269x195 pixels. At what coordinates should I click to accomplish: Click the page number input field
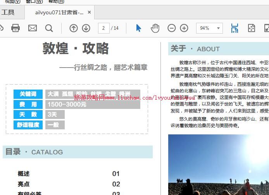point(103,28)
